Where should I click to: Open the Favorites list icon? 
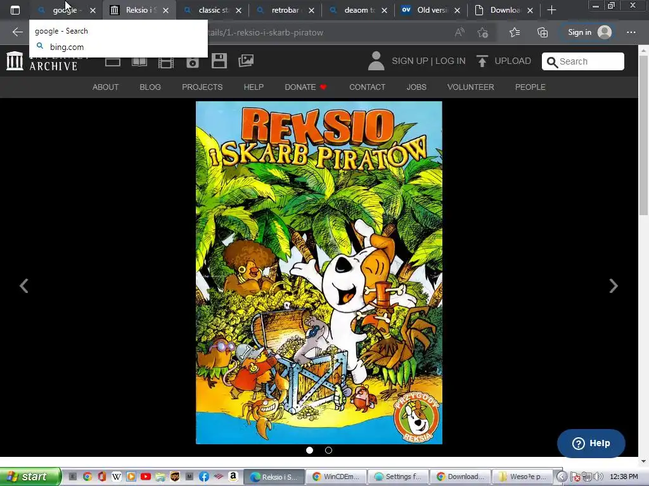pos(515,32)
